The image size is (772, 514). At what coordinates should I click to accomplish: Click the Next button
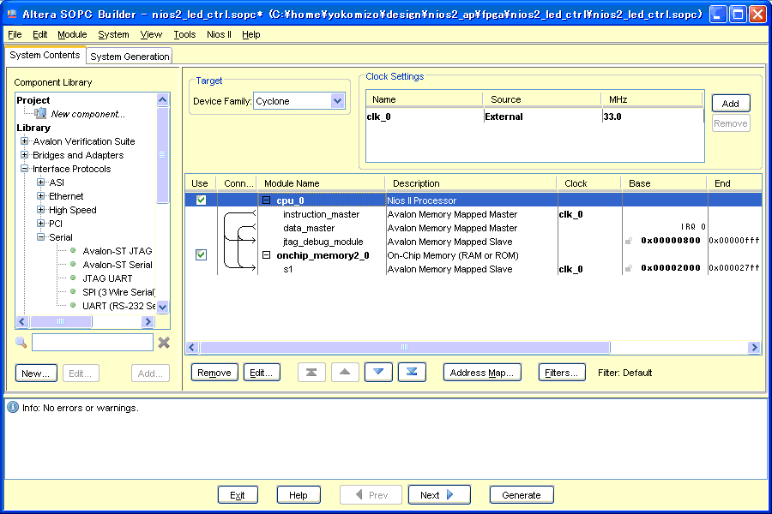click(439, 495)
